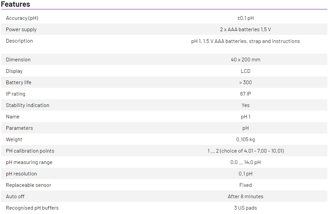Select the LCD display value
Screen dimensions: 328x214
coord(245,71)
